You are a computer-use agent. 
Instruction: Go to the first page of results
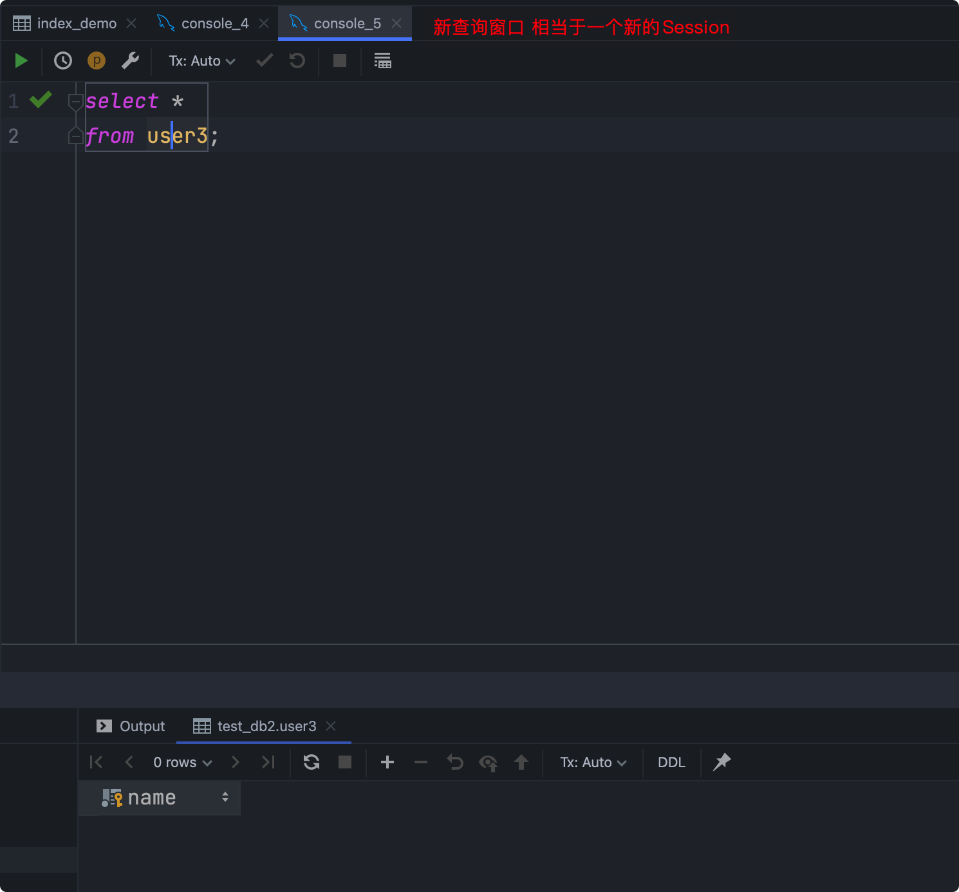click(x=96, y=762)
